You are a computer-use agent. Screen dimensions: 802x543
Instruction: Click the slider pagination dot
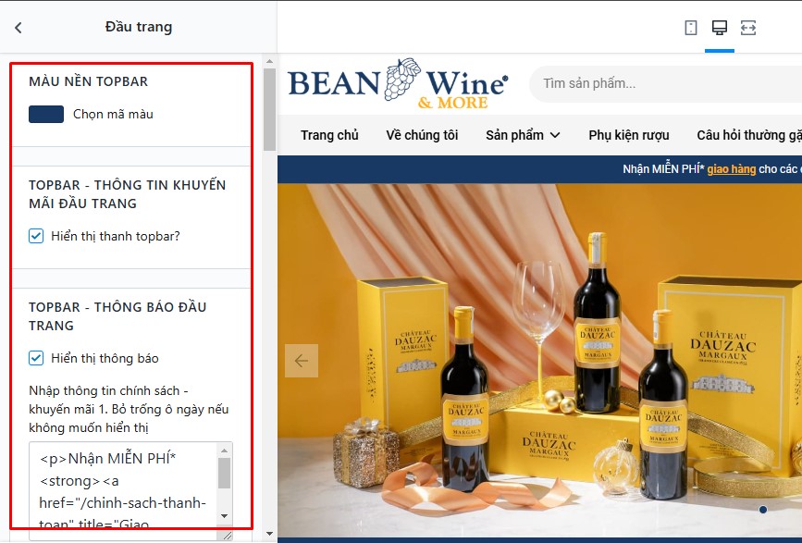tap(763, 510)
